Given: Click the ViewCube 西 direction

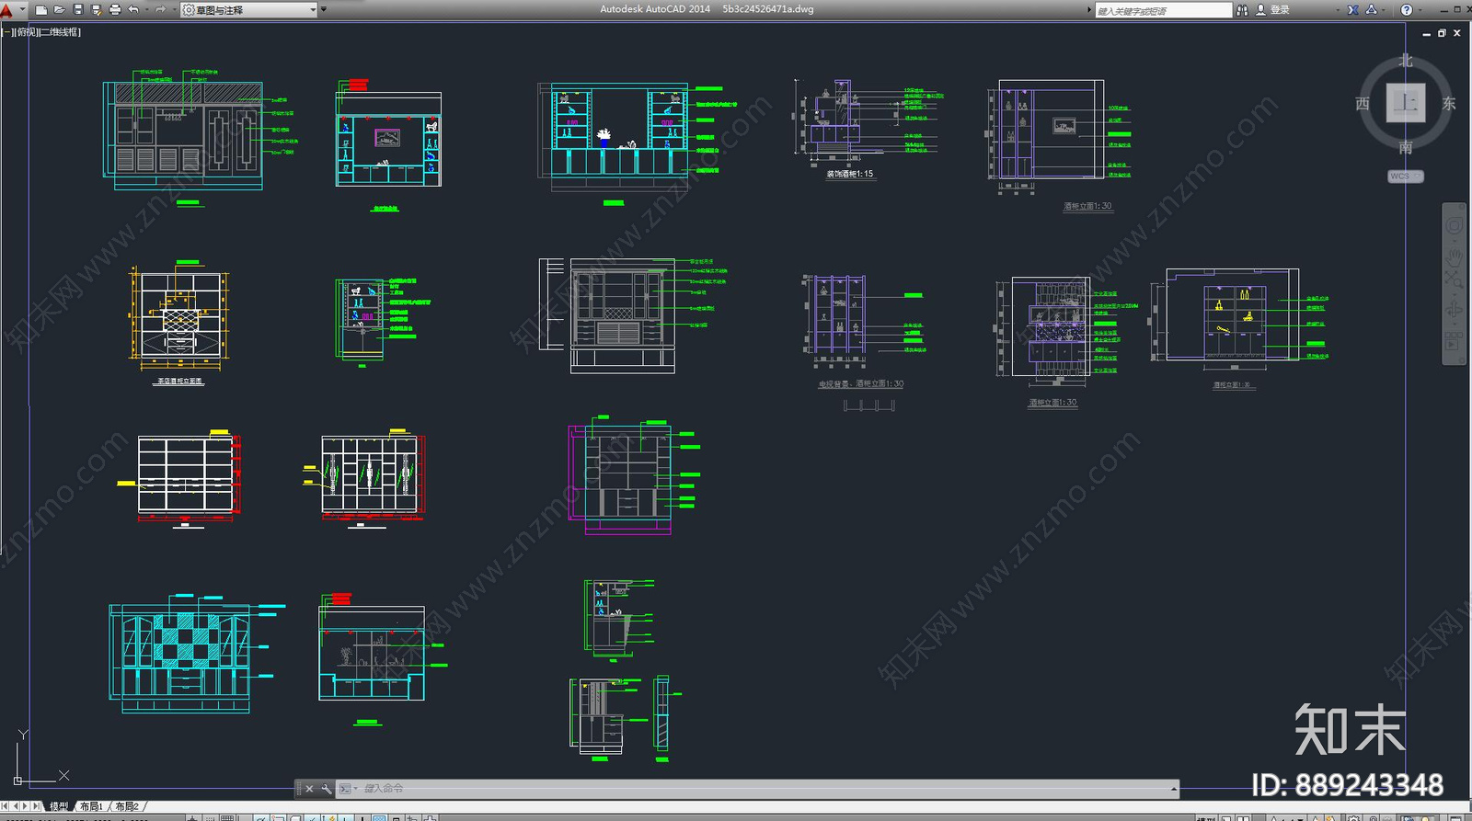Looking at the screenshot, I should (x=1363, y=104).
